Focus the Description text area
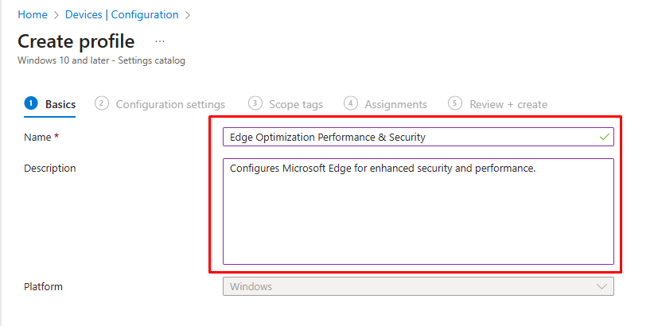The width and height of the screenshot is (654, 326). tap(418, 212)
